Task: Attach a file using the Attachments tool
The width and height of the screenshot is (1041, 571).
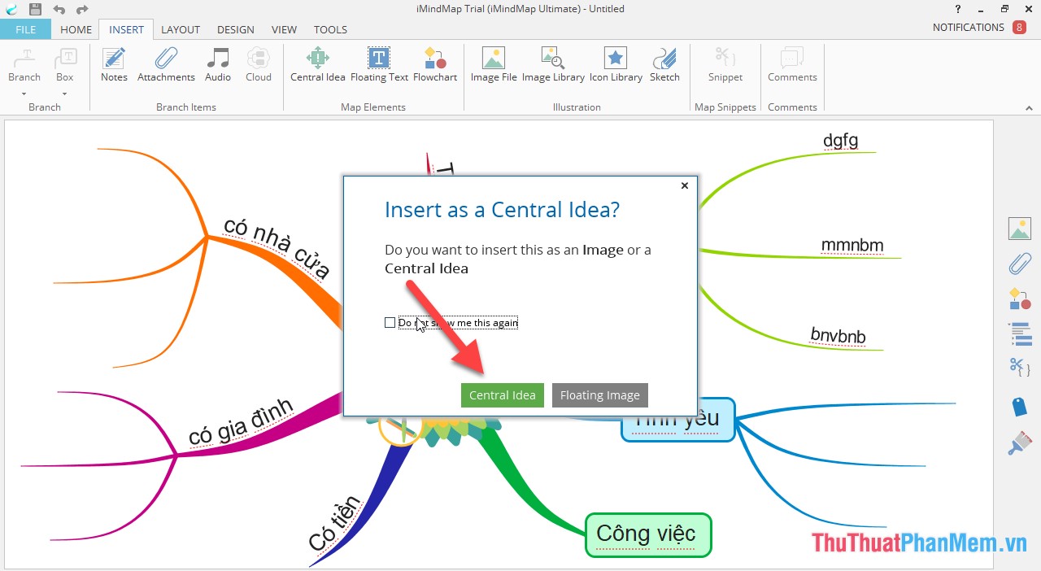Action: (x=166, y=65)
